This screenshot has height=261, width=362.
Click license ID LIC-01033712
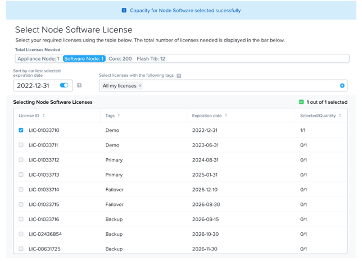tap(44, 160)
